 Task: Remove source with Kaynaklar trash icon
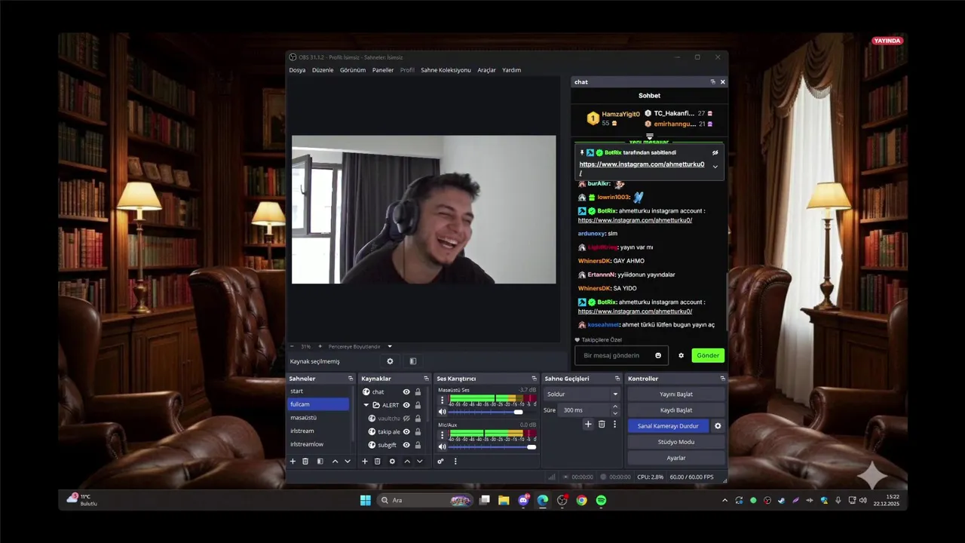pyautogui.click(x=378, y=461)
